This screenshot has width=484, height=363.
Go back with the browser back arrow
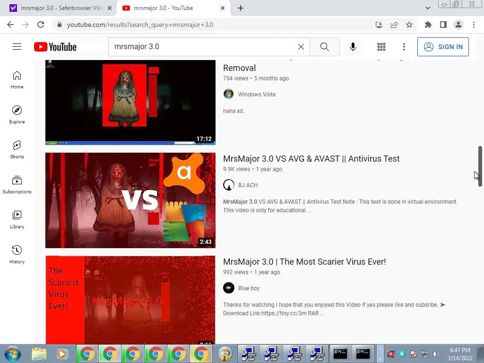coord(10,25)
